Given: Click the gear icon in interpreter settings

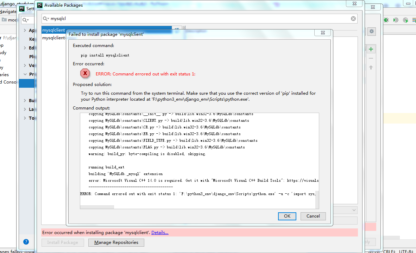Looking at the screenshot, I should tap(371, 31).
